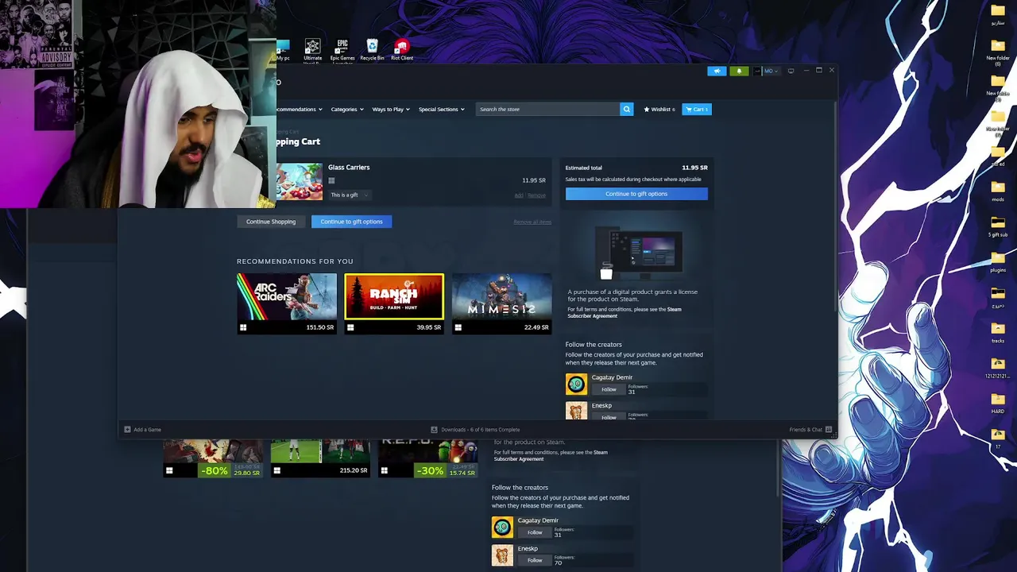The height and width of the screenshot is (572, 1017).
Task: Open the Cart button in store header
Action: tap(697, 109)
